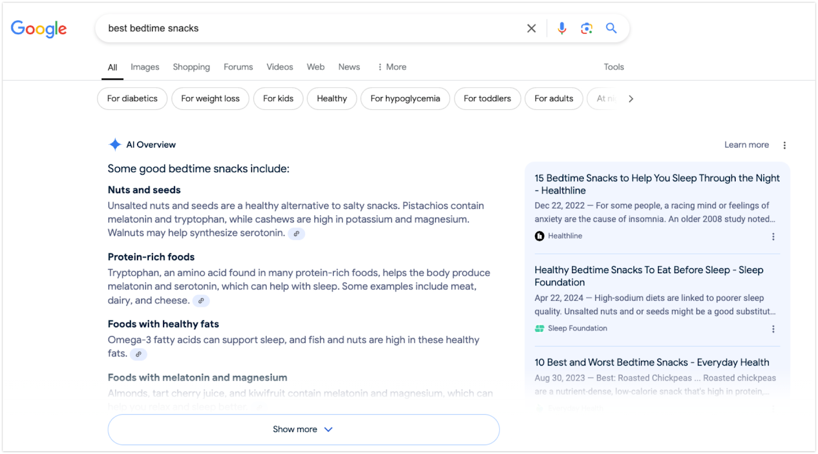Click 'Some good bedtime snacks include:' text
The image size is (818, 454).
(x=198, y=169)
